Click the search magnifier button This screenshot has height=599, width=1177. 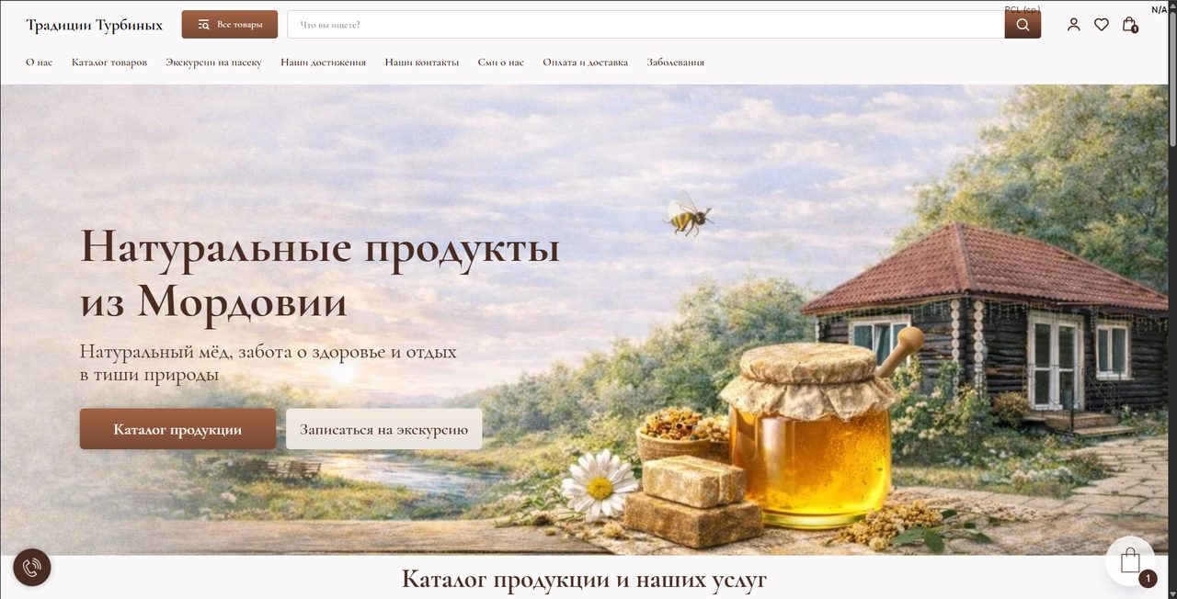pos(1023,25)
